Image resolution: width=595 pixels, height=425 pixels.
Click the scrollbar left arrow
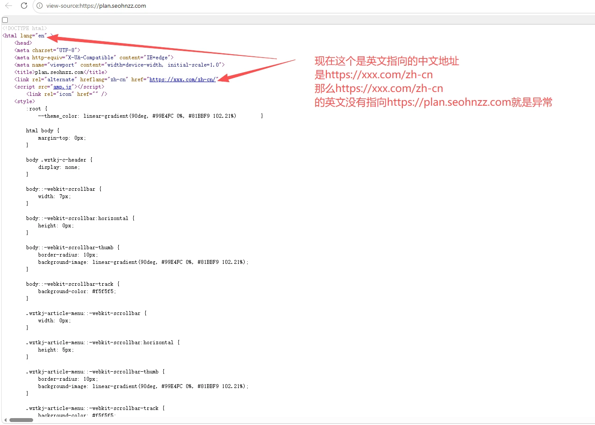5,420
